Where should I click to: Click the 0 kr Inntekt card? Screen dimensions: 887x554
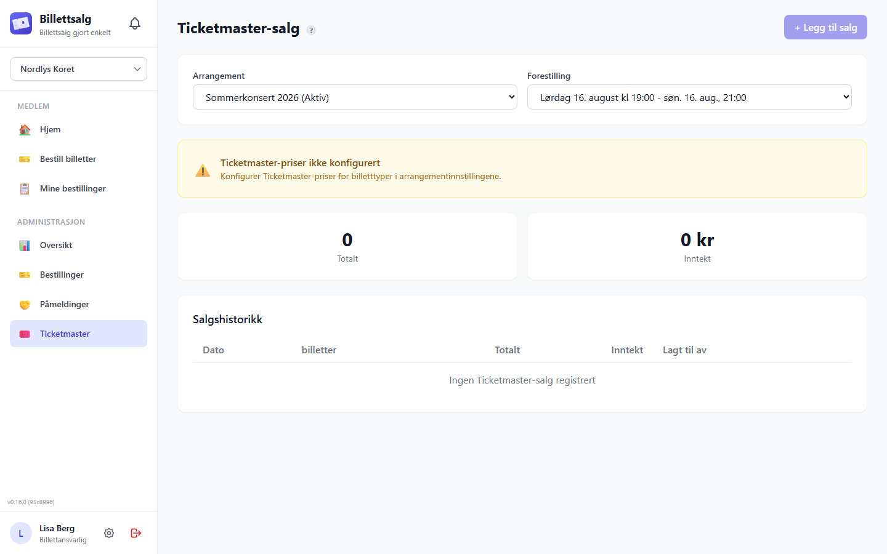click(697, 246)
